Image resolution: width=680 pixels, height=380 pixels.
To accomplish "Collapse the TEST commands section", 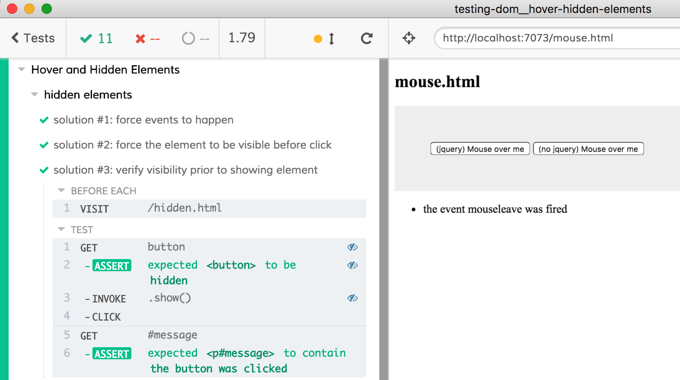I will [x=76, y=230].
